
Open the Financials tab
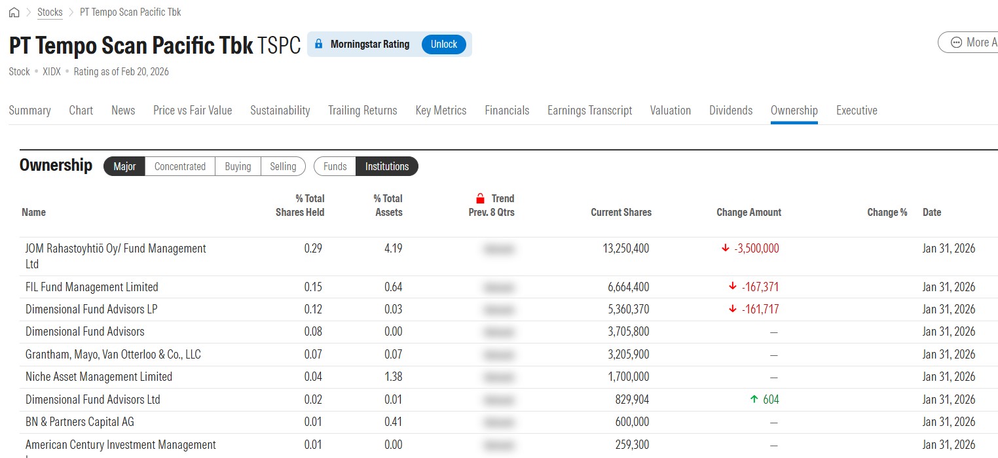(507, 111)
